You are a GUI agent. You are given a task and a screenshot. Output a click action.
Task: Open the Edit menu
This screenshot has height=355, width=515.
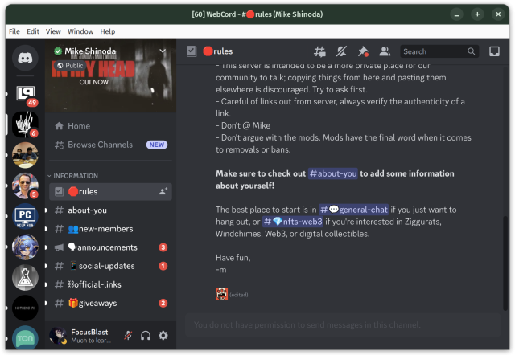point(33,31)
